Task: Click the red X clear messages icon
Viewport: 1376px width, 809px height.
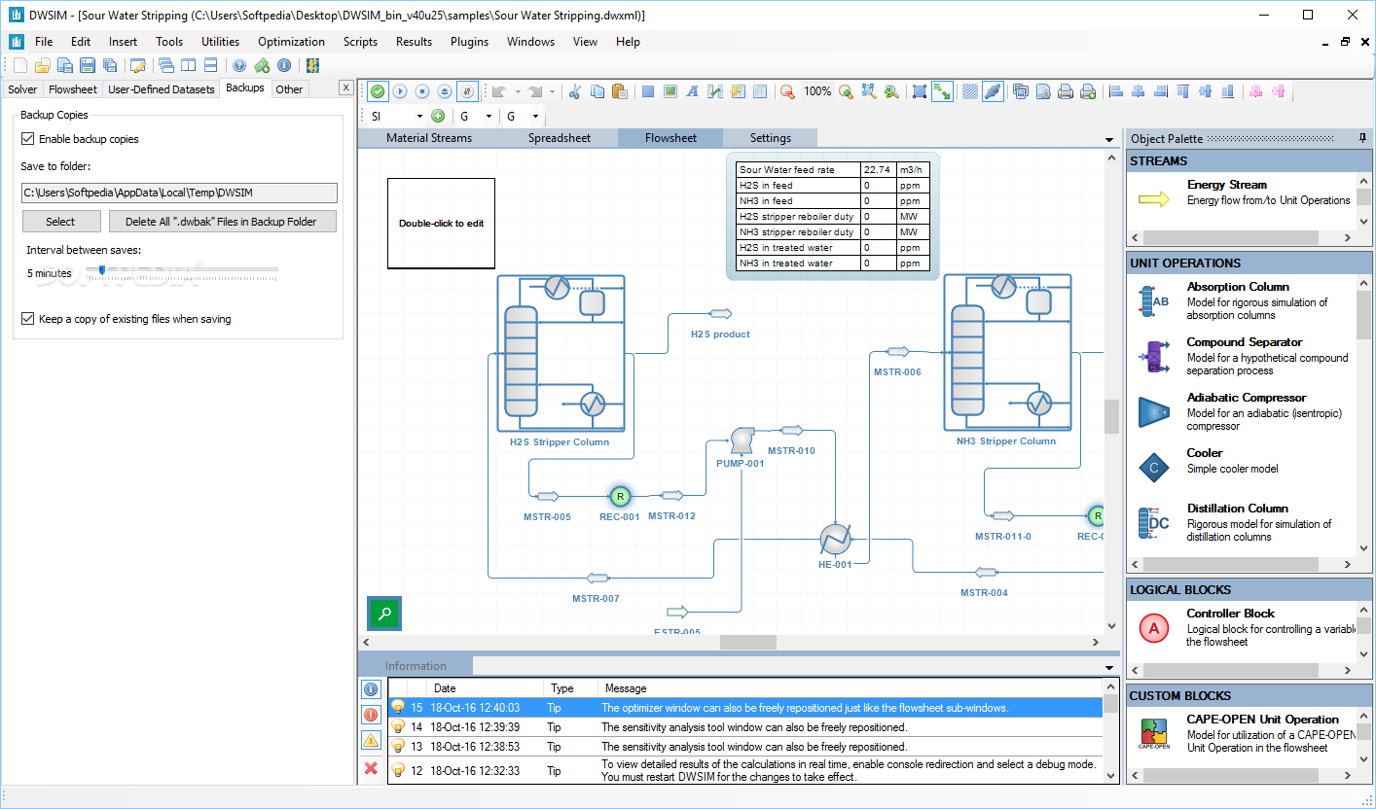Action: click(371, 768)
